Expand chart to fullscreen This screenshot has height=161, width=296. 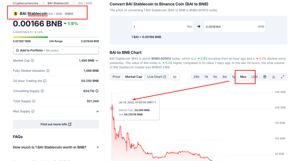pyautogui.click(x=282, y=76)
